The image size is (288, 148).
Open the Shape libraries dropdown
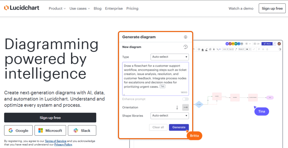click(170, 116)
